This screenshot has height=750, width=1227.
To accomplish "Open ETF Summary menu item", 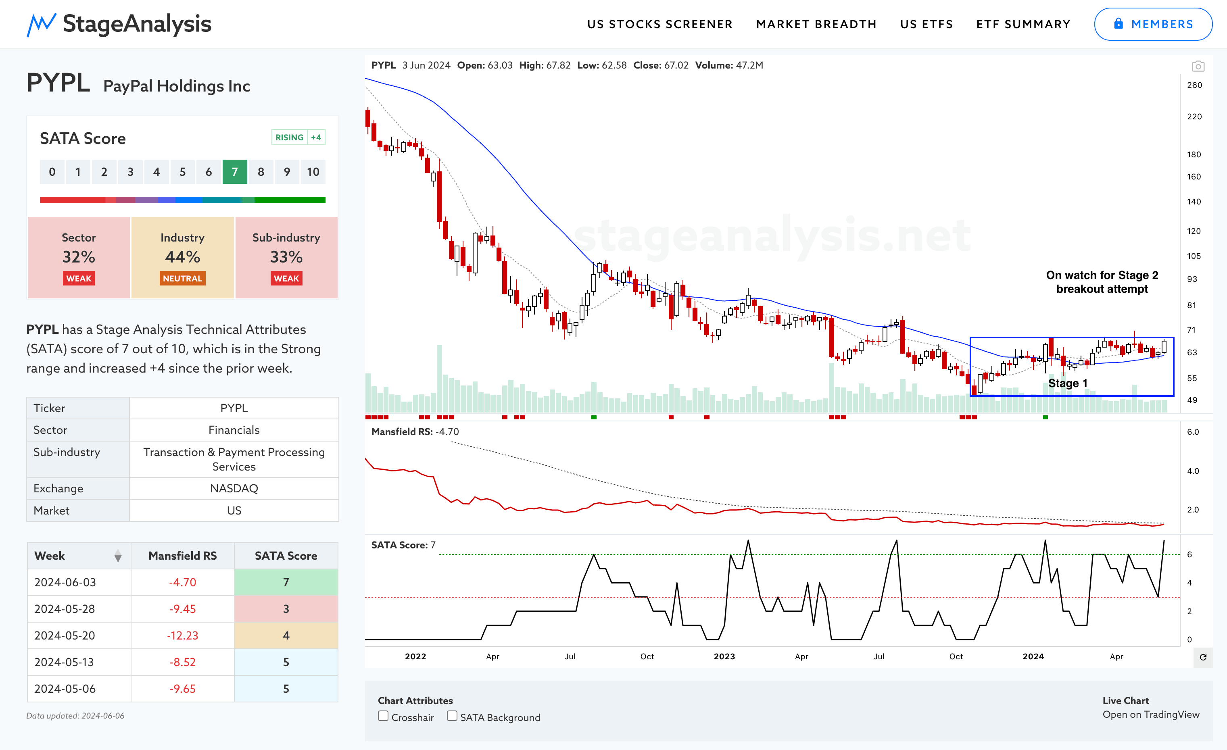I will (1023, 24).
